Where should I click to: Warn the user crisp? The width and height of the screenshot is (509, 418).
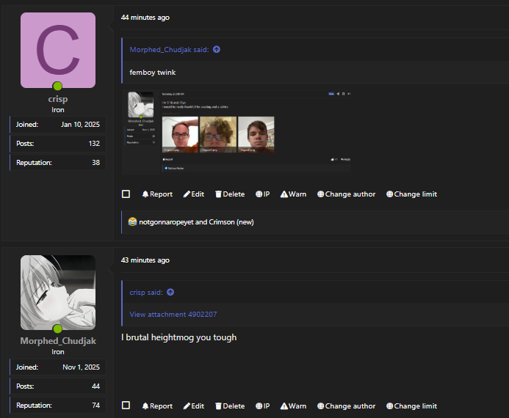[x=294, y=194]
